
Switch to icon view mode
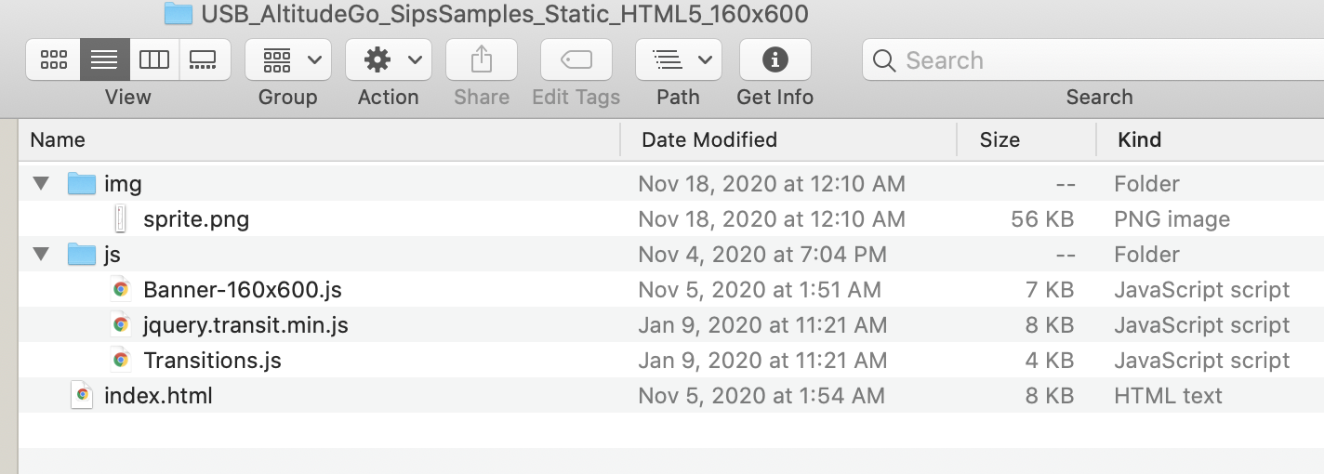coord(54,60)
